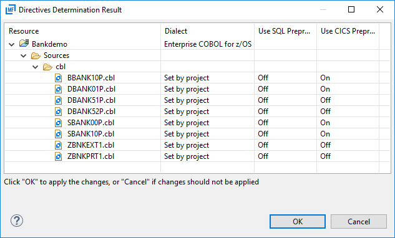Click the Bankdemo project icon
This screenshot has width=395, height=238.
24,44
